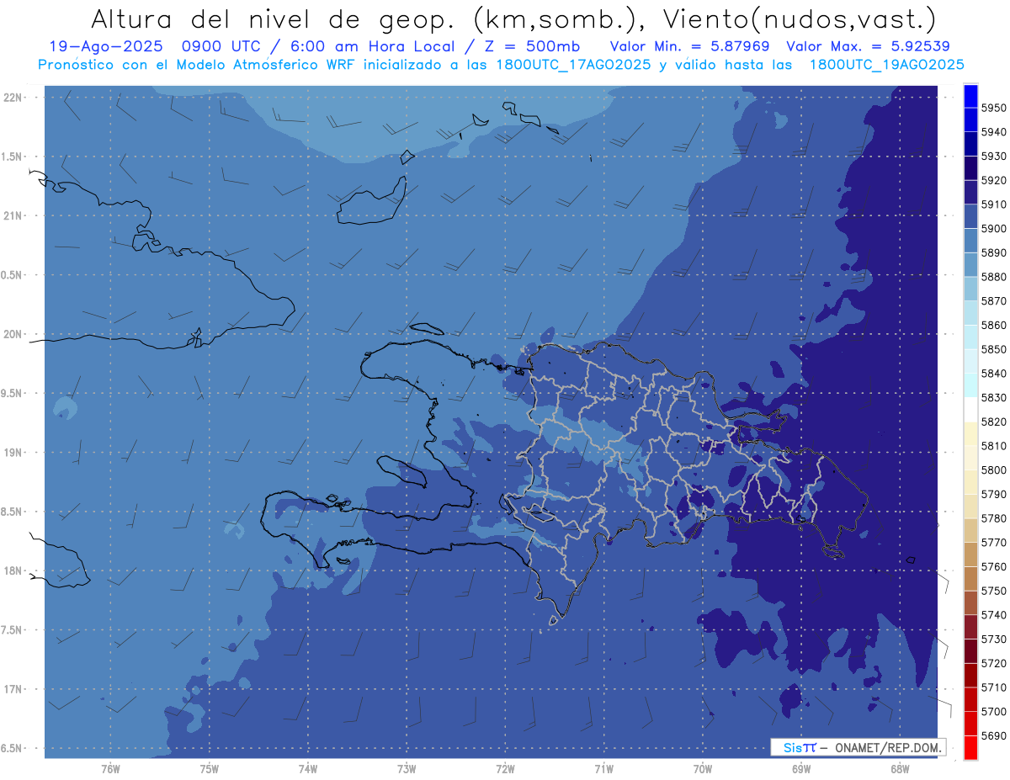This screenshot has width=1010, height=780.
Task: Click the 71W longitude axis label
Action: [603, 769]
